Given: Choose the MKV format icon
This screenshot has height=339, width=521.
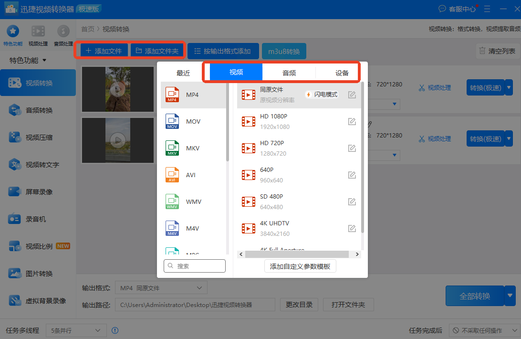Looking at the screenshot, I should click(x=172, y=148).
